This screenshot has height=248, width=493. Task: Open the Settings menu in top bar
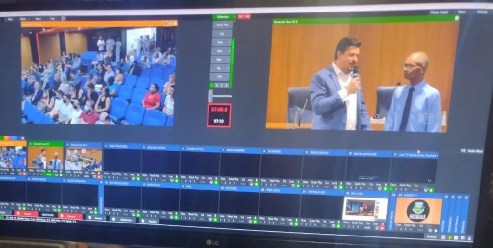[481, 12]
